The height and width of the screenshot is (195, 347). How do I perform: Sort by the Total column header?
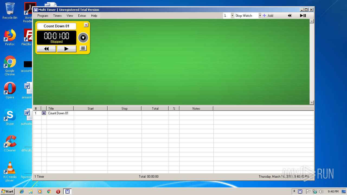pyautogui.click(x=155, y=108)
